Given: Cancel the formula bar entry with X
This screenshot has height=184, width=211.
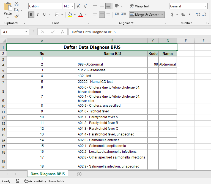Looking at the screenshot, I should pyautogui.click(x=43, y=32).
